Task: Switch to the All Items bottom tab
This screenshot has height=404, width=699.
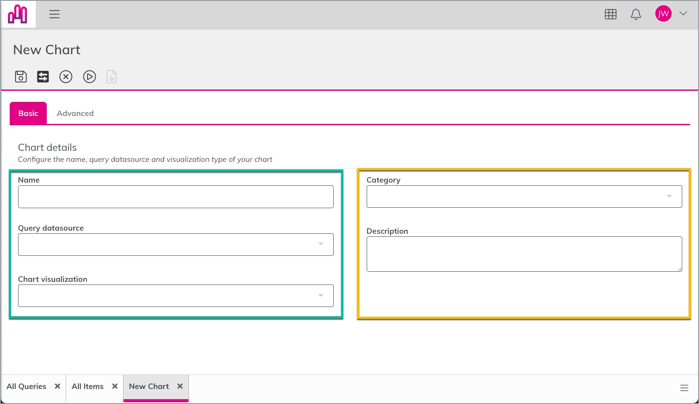Action: 88,386
